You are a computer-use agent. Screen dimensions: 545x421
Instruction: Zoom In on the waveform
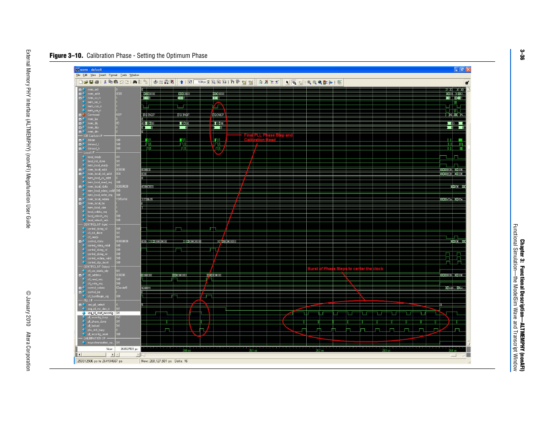pos(309,82)
